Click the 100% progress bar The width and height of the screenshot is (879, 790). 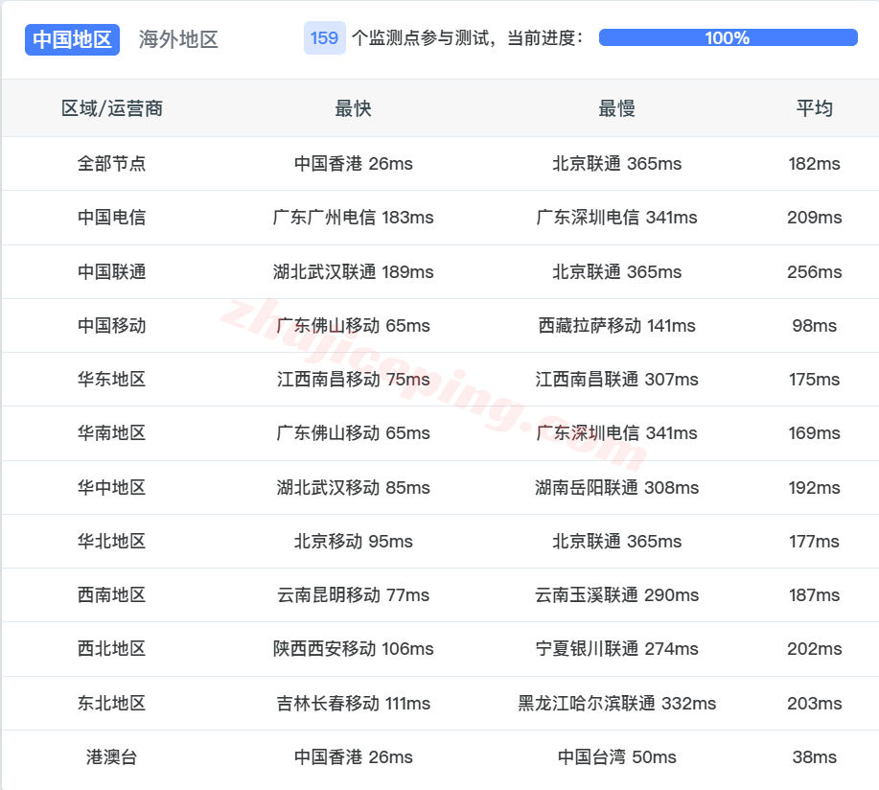pyautogui.click(x=727, y=37)
